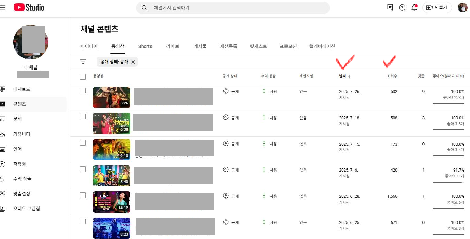The height and width of the screenshot is (239, 470).
Task: Click the YouTube Studio logo
Action: [x=29, y=7]
